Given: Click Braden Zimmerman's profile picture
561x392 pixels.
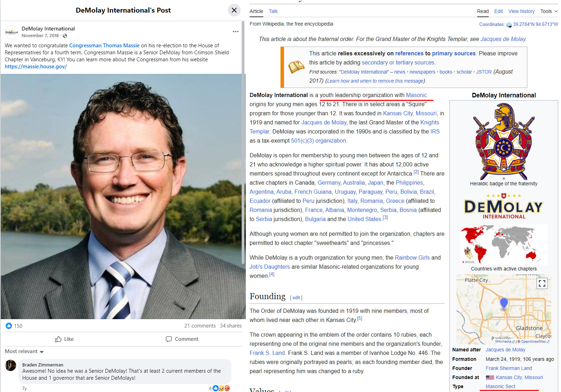Looking at the screenshot, I should tap(11, 365).
